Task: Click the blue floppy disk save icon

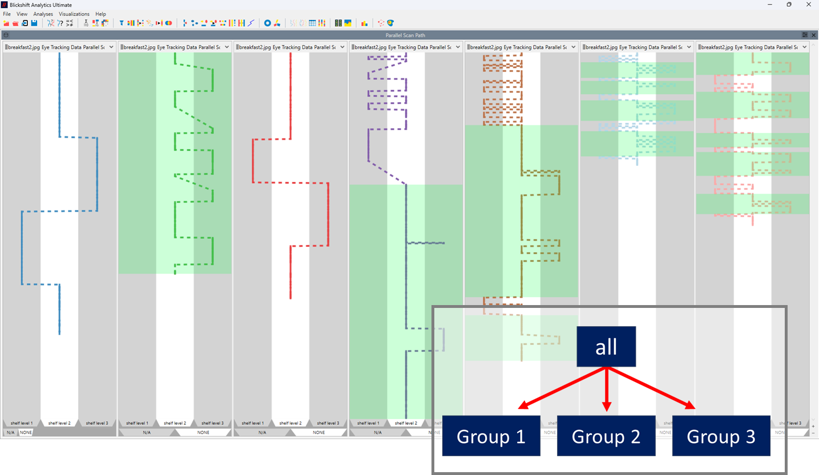Action: [x=34, y=23]
